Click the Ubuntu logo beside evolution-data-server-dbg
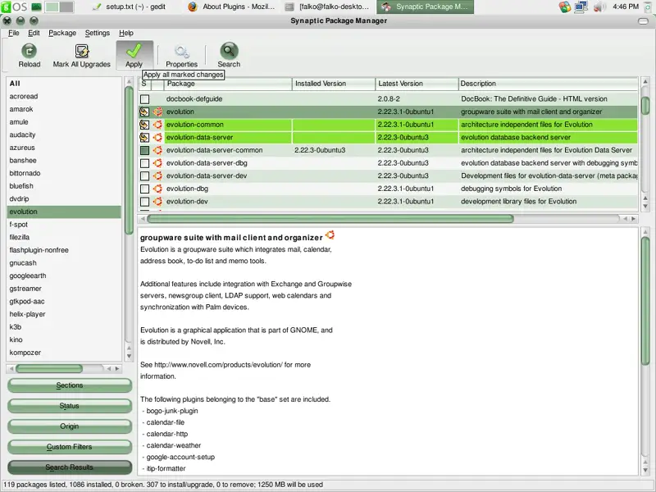 (x=157, y=163)
